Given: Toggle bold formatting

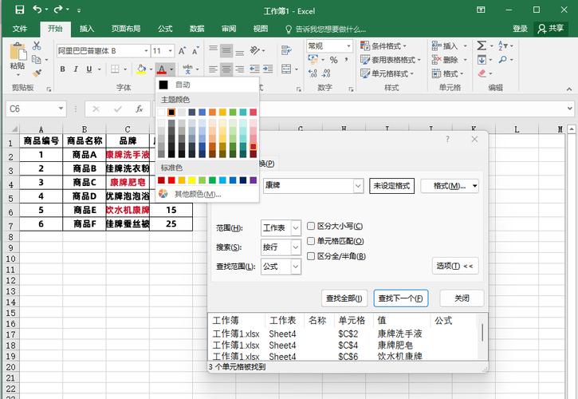Looking at the screenshot, I should click(x=63, y=69).
